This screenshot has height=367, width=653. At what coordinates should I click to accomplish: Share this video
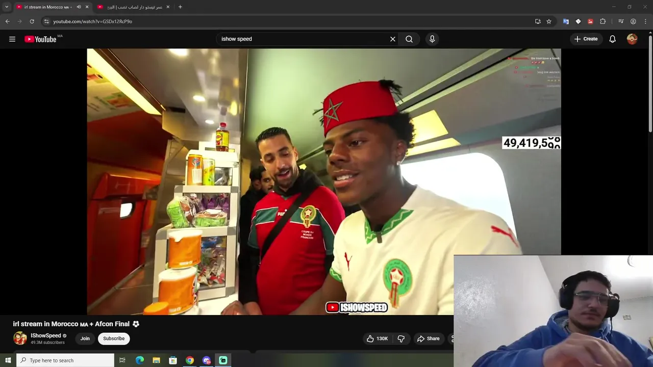428,338
